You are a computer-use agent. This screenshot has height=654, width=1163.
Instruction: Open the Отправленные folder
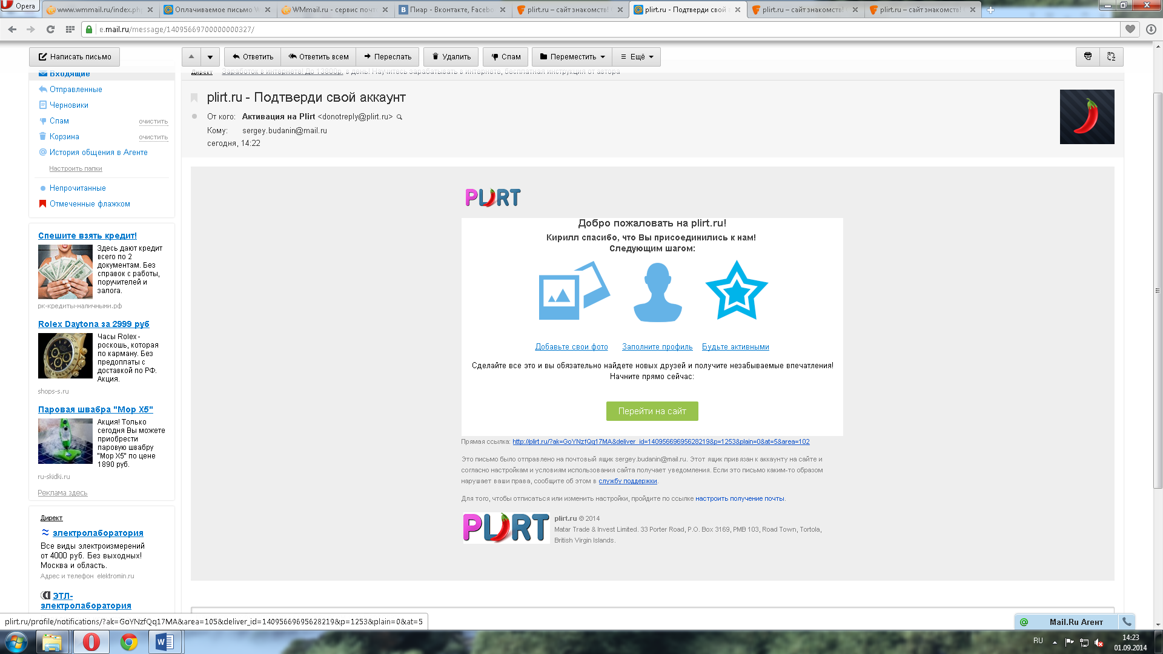pos(76,89)
